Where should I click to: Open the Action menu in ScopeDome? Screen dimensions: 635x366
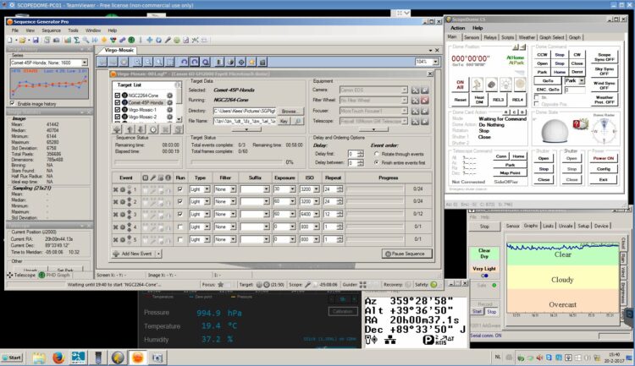tap(457, 28)
